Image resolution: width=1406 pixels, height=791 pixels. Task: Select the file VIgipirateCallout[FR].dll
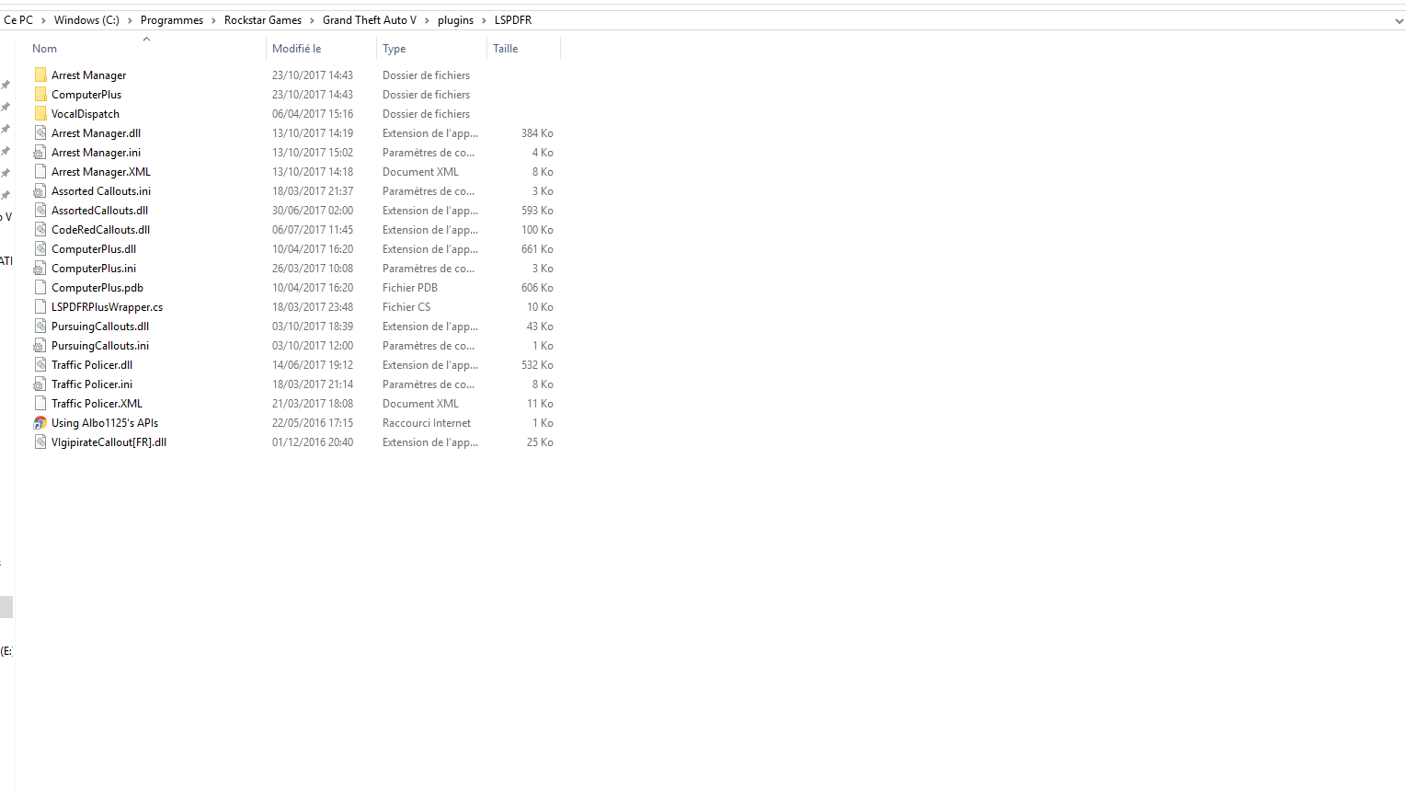(x=109, y=442)
